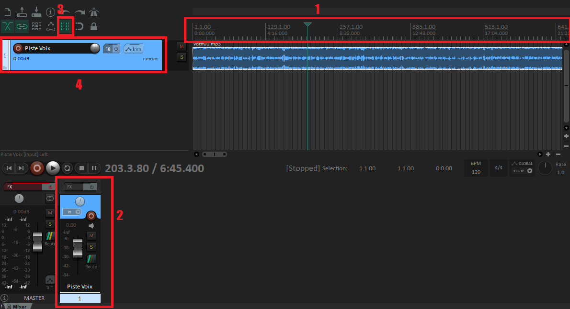The image size is (570, 309).
Task: Open a project using the eject-arrow icon
Action: [22, 12]
